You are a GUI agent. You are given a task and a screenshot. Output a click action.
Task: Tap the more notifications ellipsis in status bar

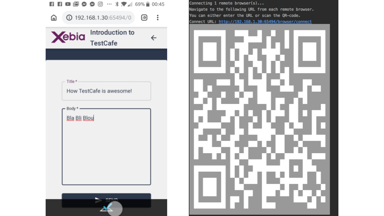tap(109, 4)
